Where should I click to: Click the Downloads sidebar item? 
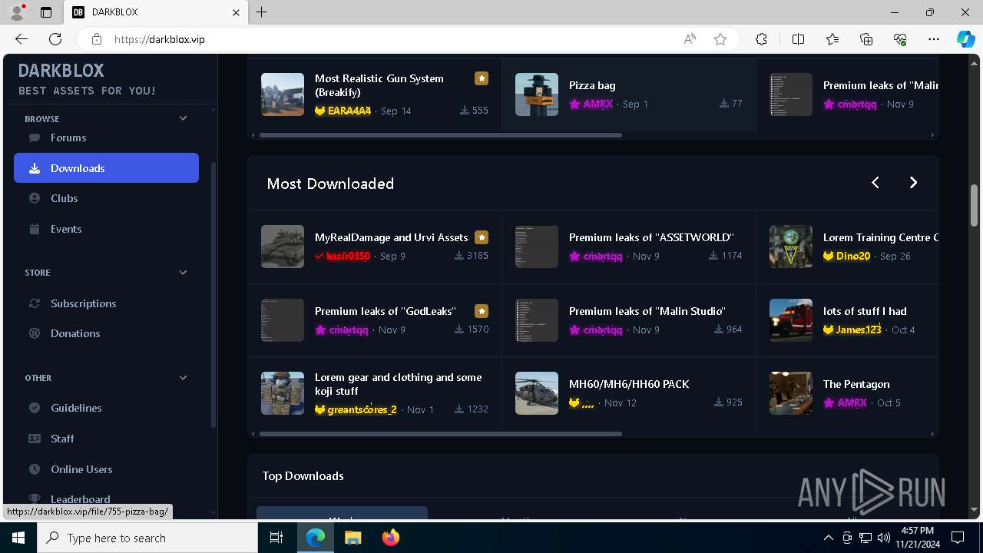(x=106, y=168)
